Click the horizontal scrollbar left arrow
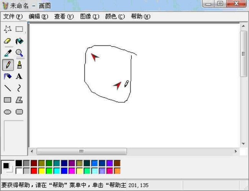The image size is (249, 191). (32, 151)
